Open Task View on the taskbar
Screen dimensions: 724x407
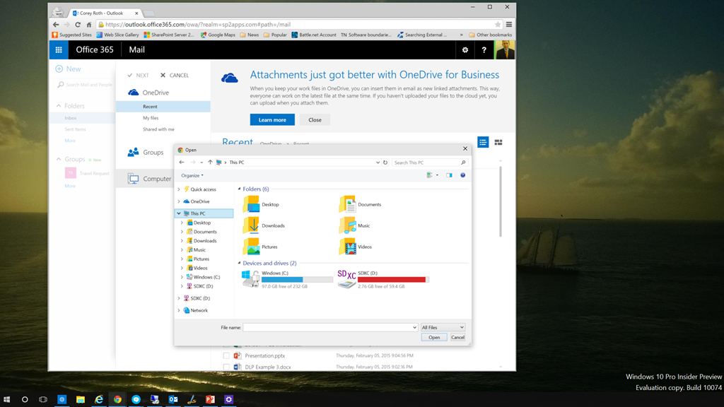click(x=43, y=400)
